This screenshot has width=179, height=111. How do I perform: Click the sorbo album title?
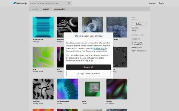[x=109, y=102]
